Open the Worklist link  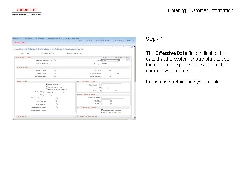[89, 41]
